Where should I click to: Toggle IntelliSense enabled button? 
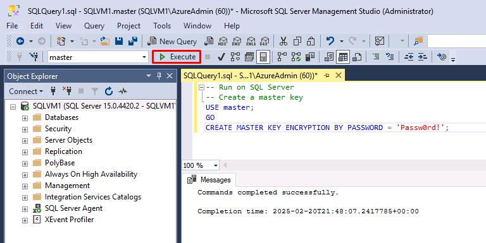[263, 57]
